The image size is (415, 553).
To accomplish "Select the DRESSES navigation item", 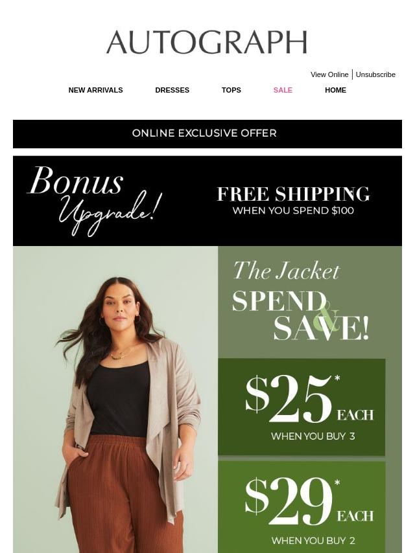I will tap(172, 90).
